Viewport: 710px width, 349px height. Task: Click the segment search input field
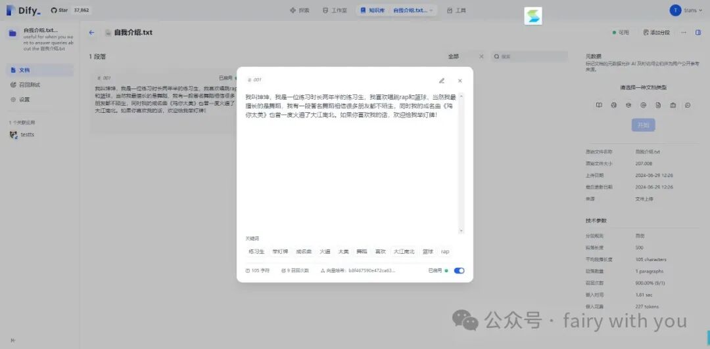pyautogui.click(x=529, y=56)
